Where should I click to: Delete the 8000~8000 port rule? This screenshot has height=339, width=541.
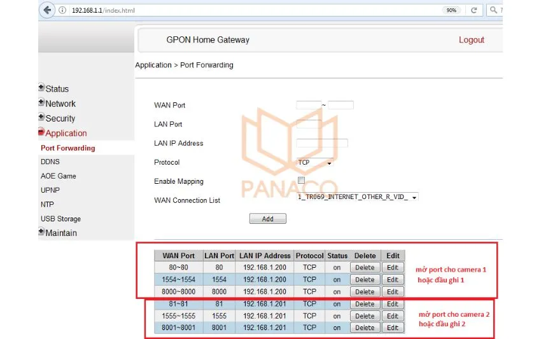365,292
